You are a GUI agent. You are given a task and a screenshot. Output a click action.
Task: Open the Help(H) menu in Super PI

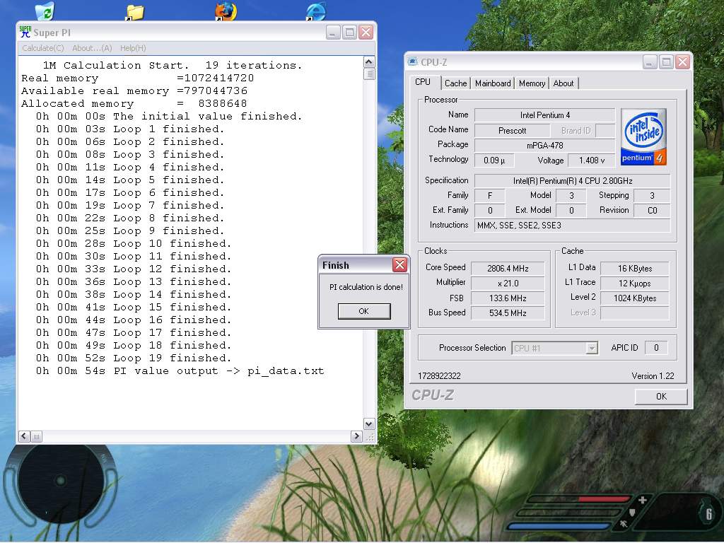tap(133, 48)
